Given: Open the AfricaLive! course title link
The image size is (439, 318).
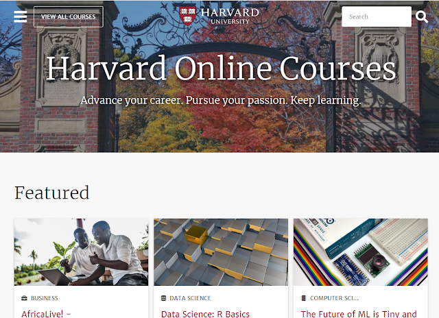Looking at the screenshot, I should pyautogui.click(x=46, y=314).
